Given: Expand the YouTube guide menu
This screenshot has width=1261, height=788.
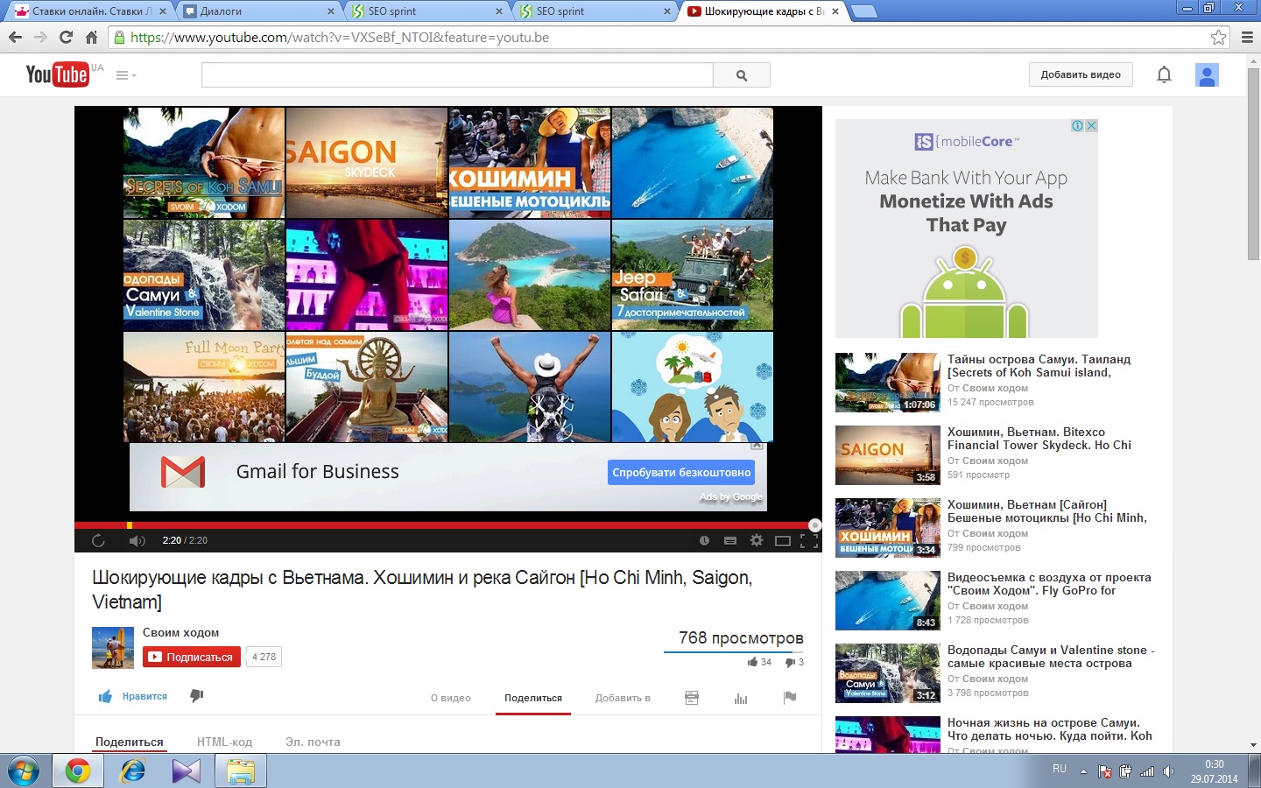Looking at the screenshot, I should (x=126, y=75).
